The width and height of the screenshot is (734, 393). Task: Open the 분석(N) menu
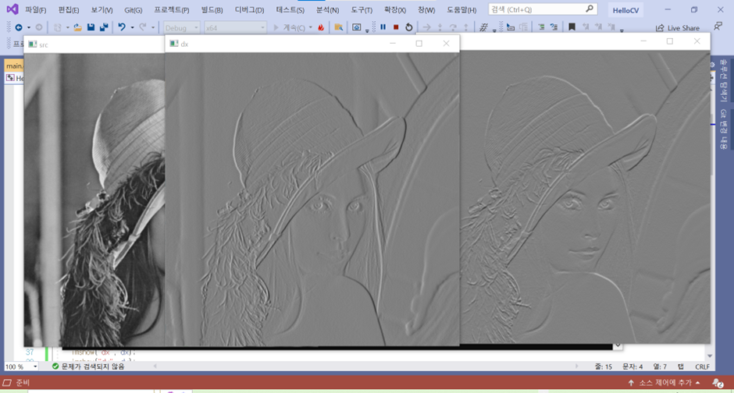(328, 10)
